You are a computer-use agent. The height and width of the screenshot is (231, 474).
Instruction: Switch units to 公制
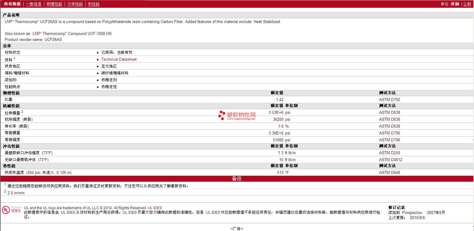(x=467, y=4)
